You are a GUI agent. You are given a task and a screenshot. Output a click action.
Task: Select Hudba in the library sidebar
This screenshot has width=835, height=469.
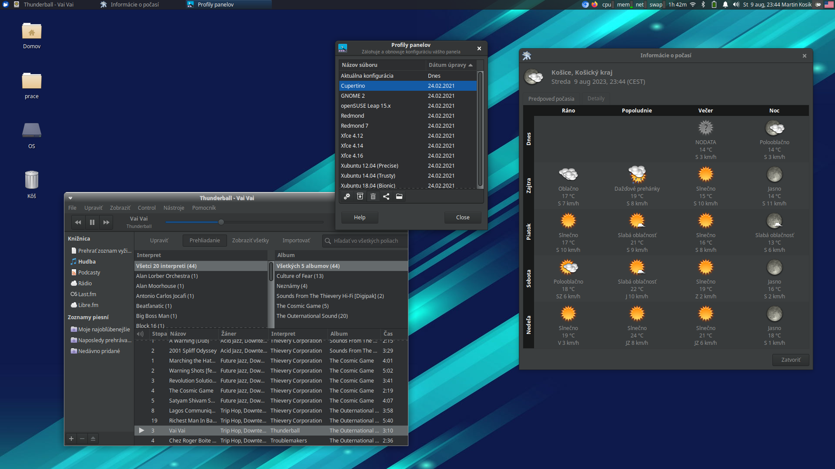[87, 261]
